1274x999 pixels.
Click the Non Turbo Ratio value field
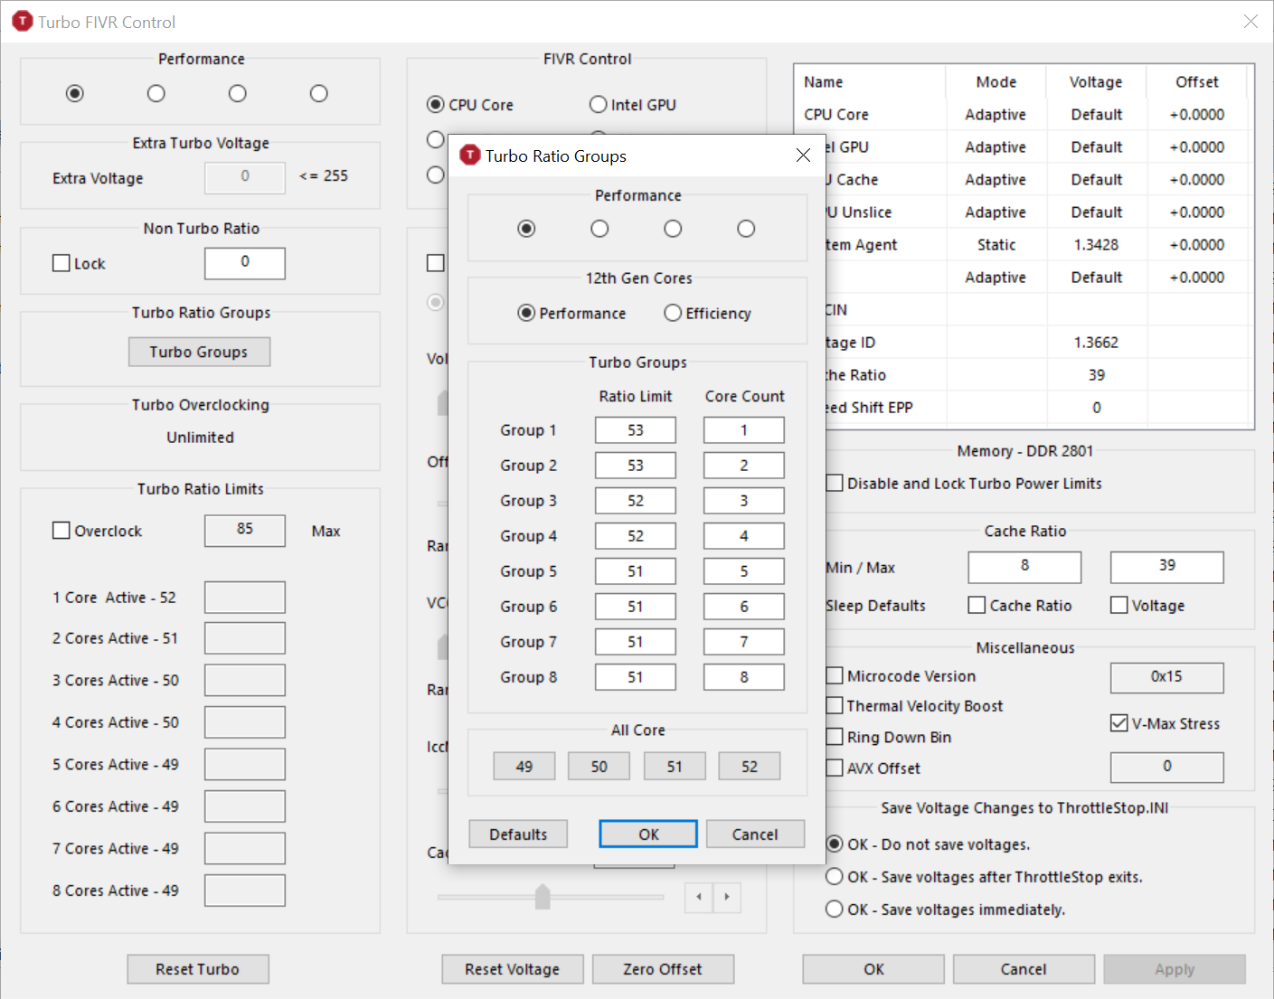(x=245, y=263)
